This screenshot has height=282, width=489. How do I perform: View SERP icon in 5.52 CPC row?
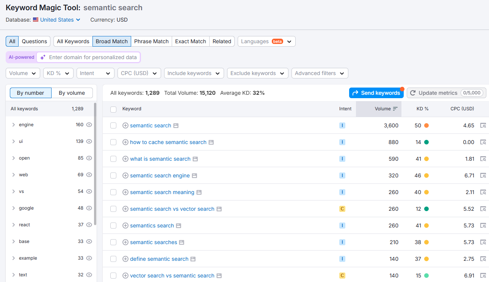tap(483, 209)
